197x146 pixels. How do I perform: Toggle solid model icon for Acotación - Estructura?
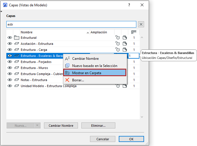pos(125,44)
